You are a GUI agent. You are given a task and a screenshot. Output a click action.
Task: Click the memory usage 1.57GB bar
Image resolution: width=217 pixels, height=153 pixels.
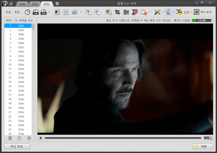pyautogui.click(x=202, y=20)
